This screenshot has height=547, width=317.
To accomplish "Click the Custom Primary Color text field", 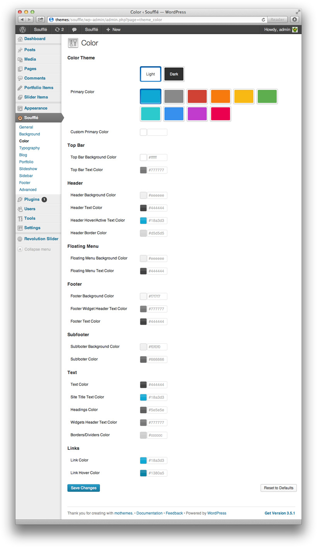I will pyautogui.click(x=157, y=132).
